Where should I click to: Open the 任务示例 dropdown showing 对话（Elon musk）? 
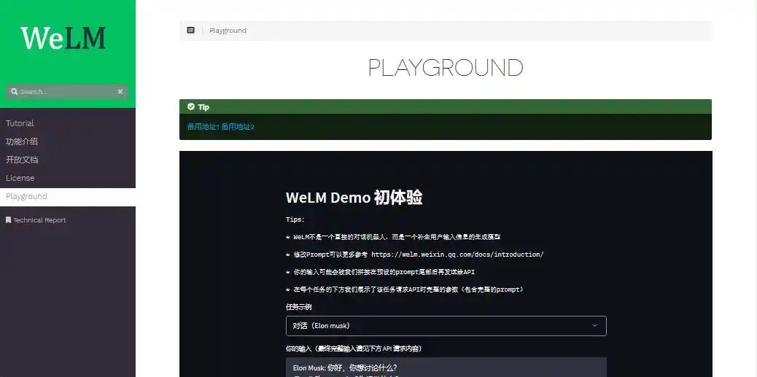pyautogui.click(x=446, y=326)
